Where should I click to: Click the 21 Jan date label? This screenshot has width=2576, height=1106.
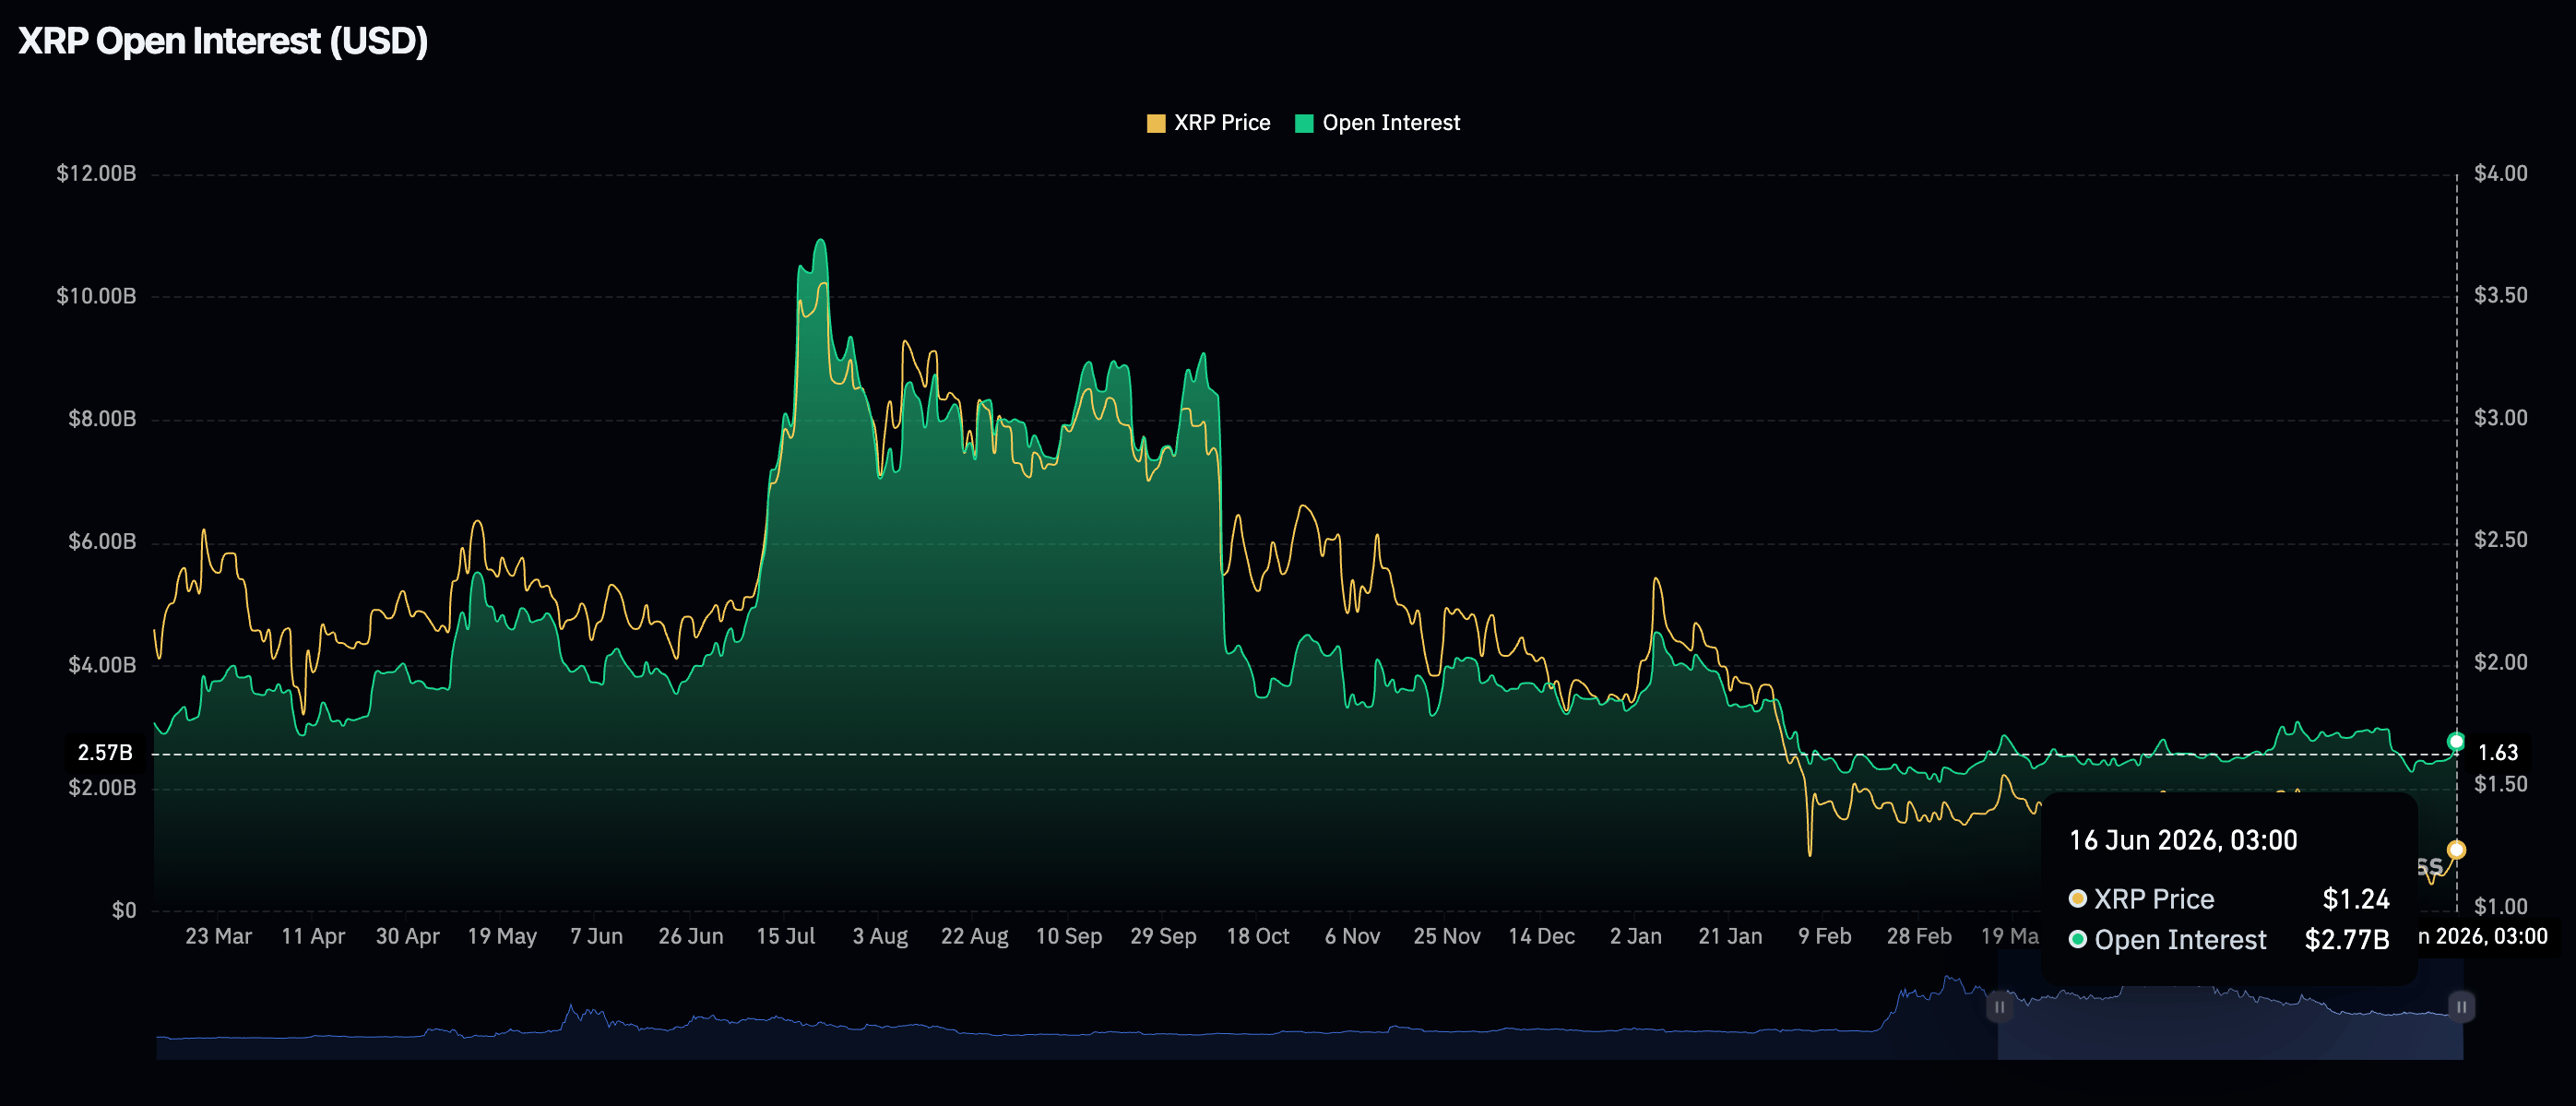1730,937
